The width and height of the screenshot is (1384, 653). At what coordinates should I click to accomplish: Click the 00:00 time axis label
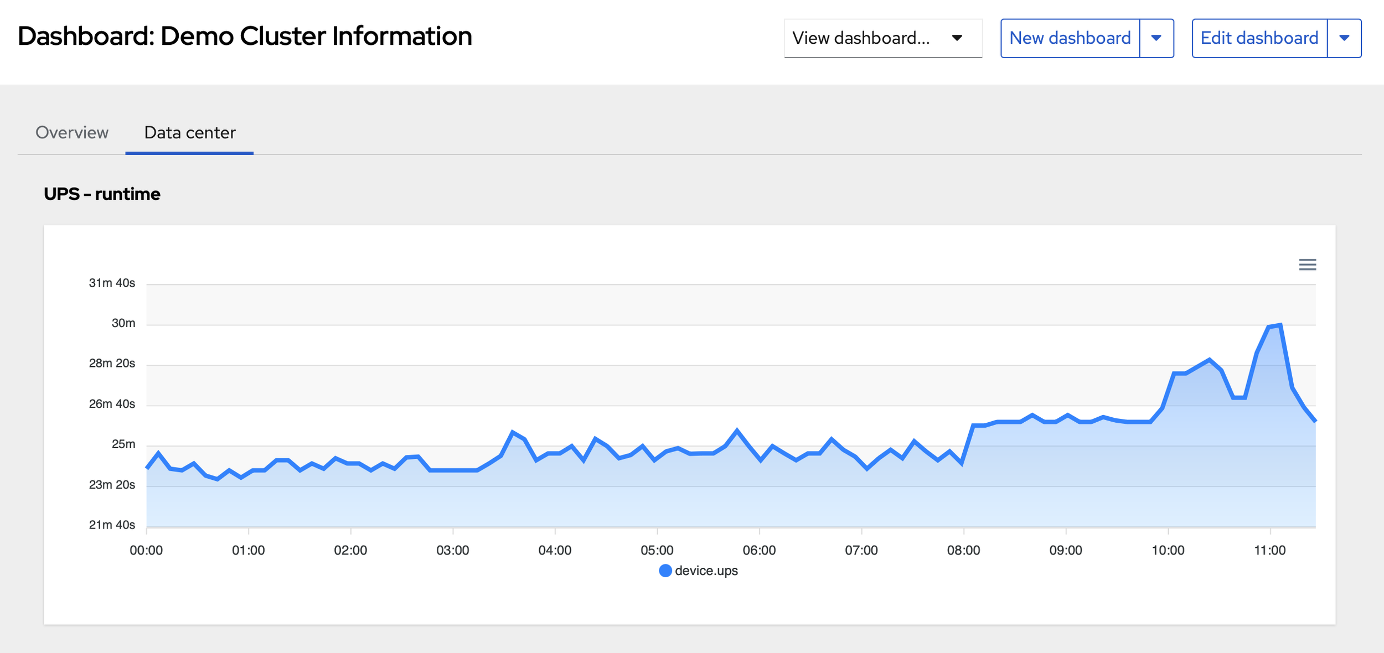click(146, 551)
